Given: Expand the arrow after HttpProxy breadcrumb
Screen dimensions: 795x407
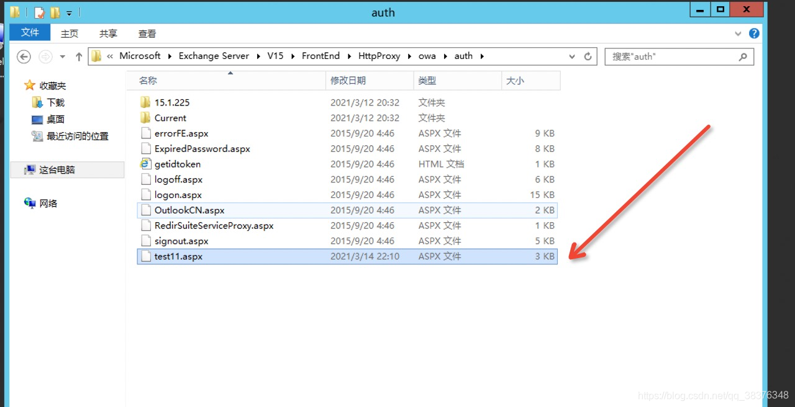Looking at the screenshot, I should (x=409, y=56).
